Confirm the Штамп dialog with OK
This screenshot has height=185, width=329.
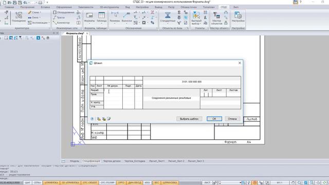click(214, 119)
